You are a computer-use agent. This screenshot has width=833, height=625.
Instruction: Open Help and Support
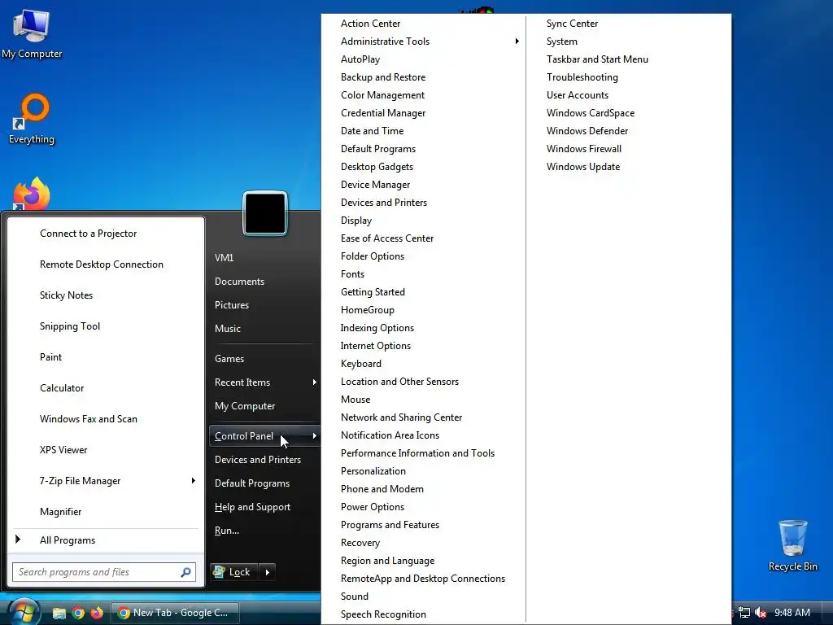pyautogui.click(x=252, y=507)
